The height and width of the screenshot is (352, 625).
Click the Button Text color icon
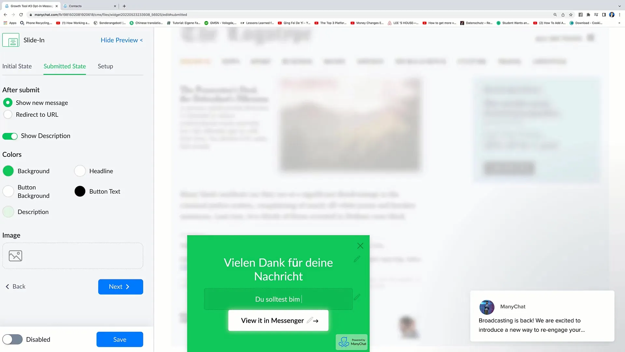click(79, 191)
